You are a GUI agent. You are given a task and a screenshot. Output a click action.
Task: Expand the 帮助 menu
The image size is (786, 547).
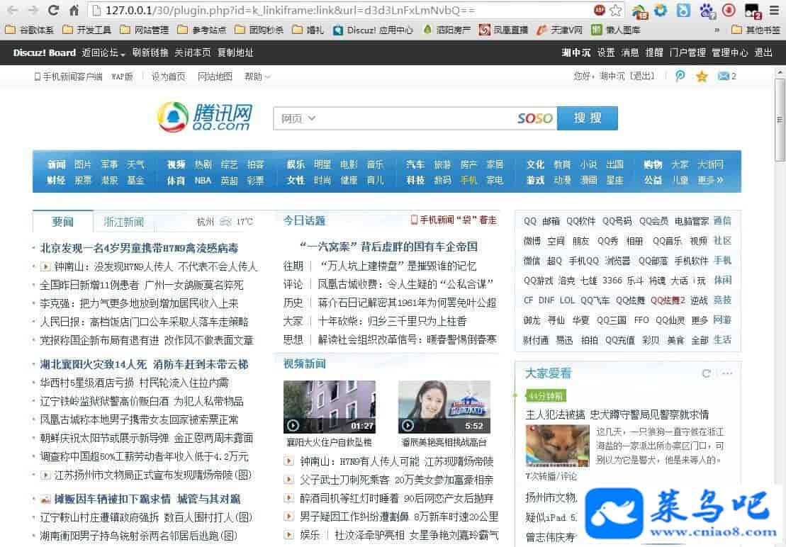(257, 77)
